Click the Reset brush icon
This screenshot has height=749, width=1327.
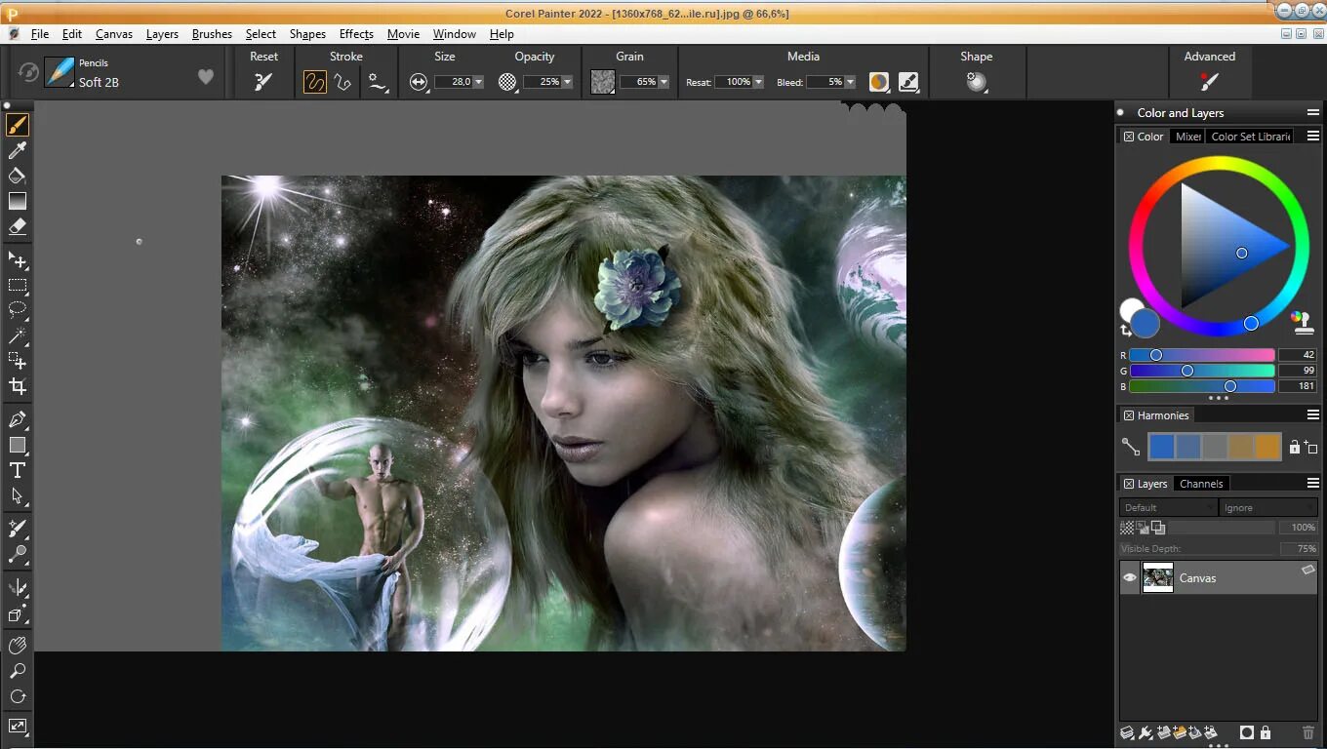pyautogui.click(x=263, y=83)
